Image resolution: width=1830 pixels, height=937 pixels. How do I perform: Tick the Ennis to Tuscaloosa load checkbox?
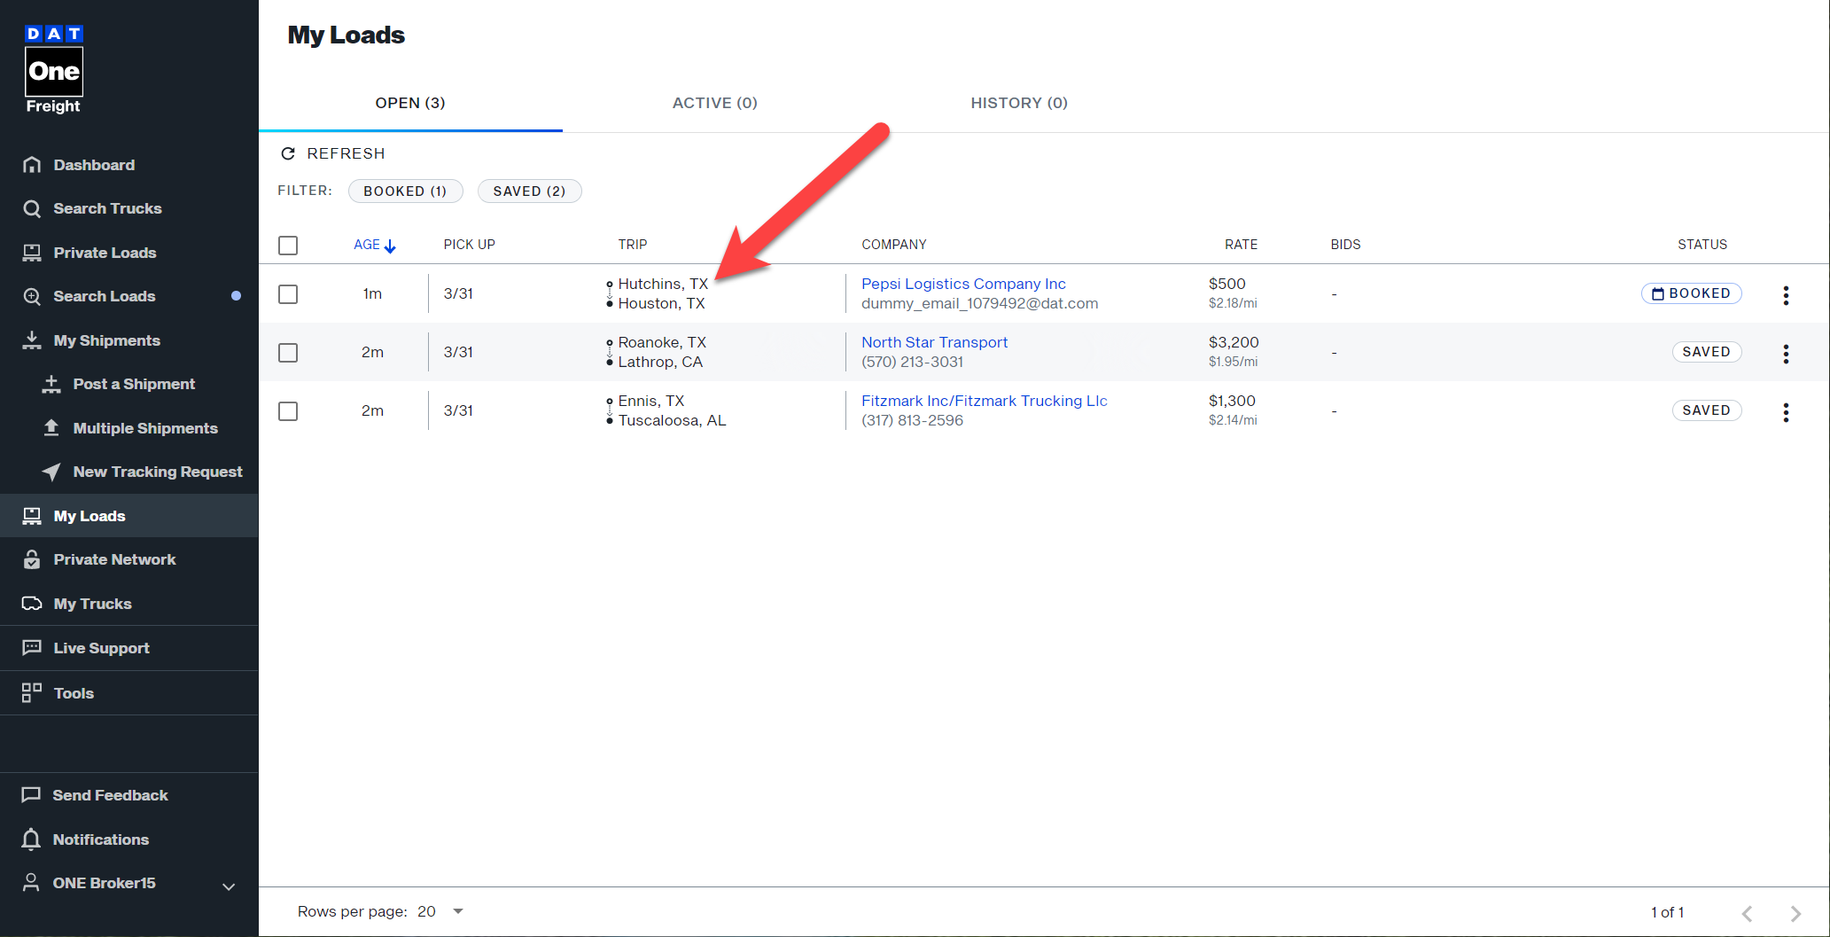[288, 411]
